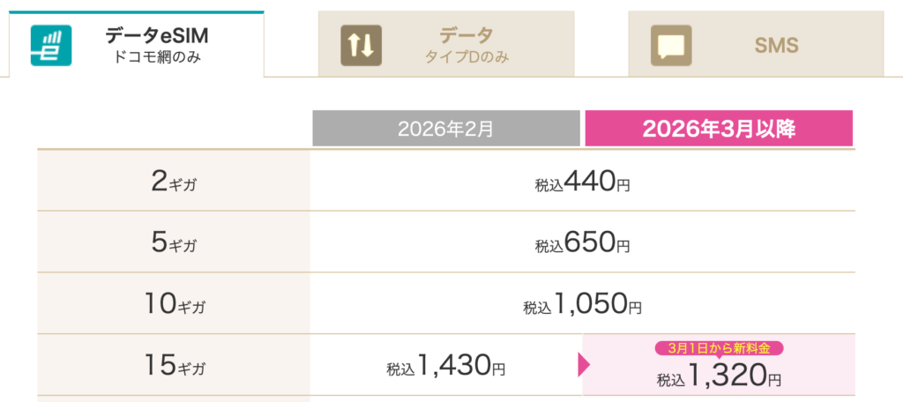Click the pink arrow in the 15ギガ row

pyautogui.click(x=582, y=364)
